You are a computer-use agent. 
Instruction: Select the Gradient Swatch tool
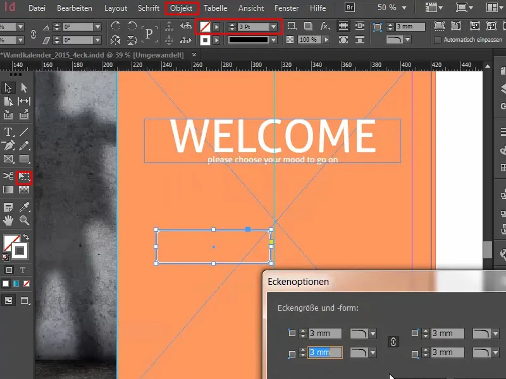[x=8, y=189]
